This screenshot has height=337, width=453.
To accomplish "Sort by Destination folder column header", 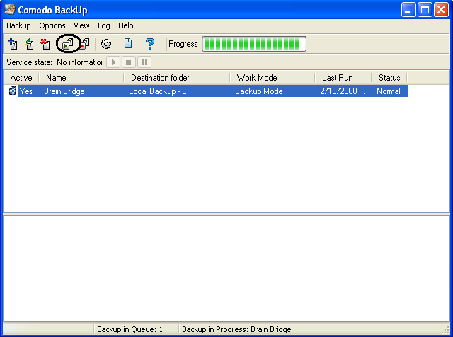I will 177,78.
